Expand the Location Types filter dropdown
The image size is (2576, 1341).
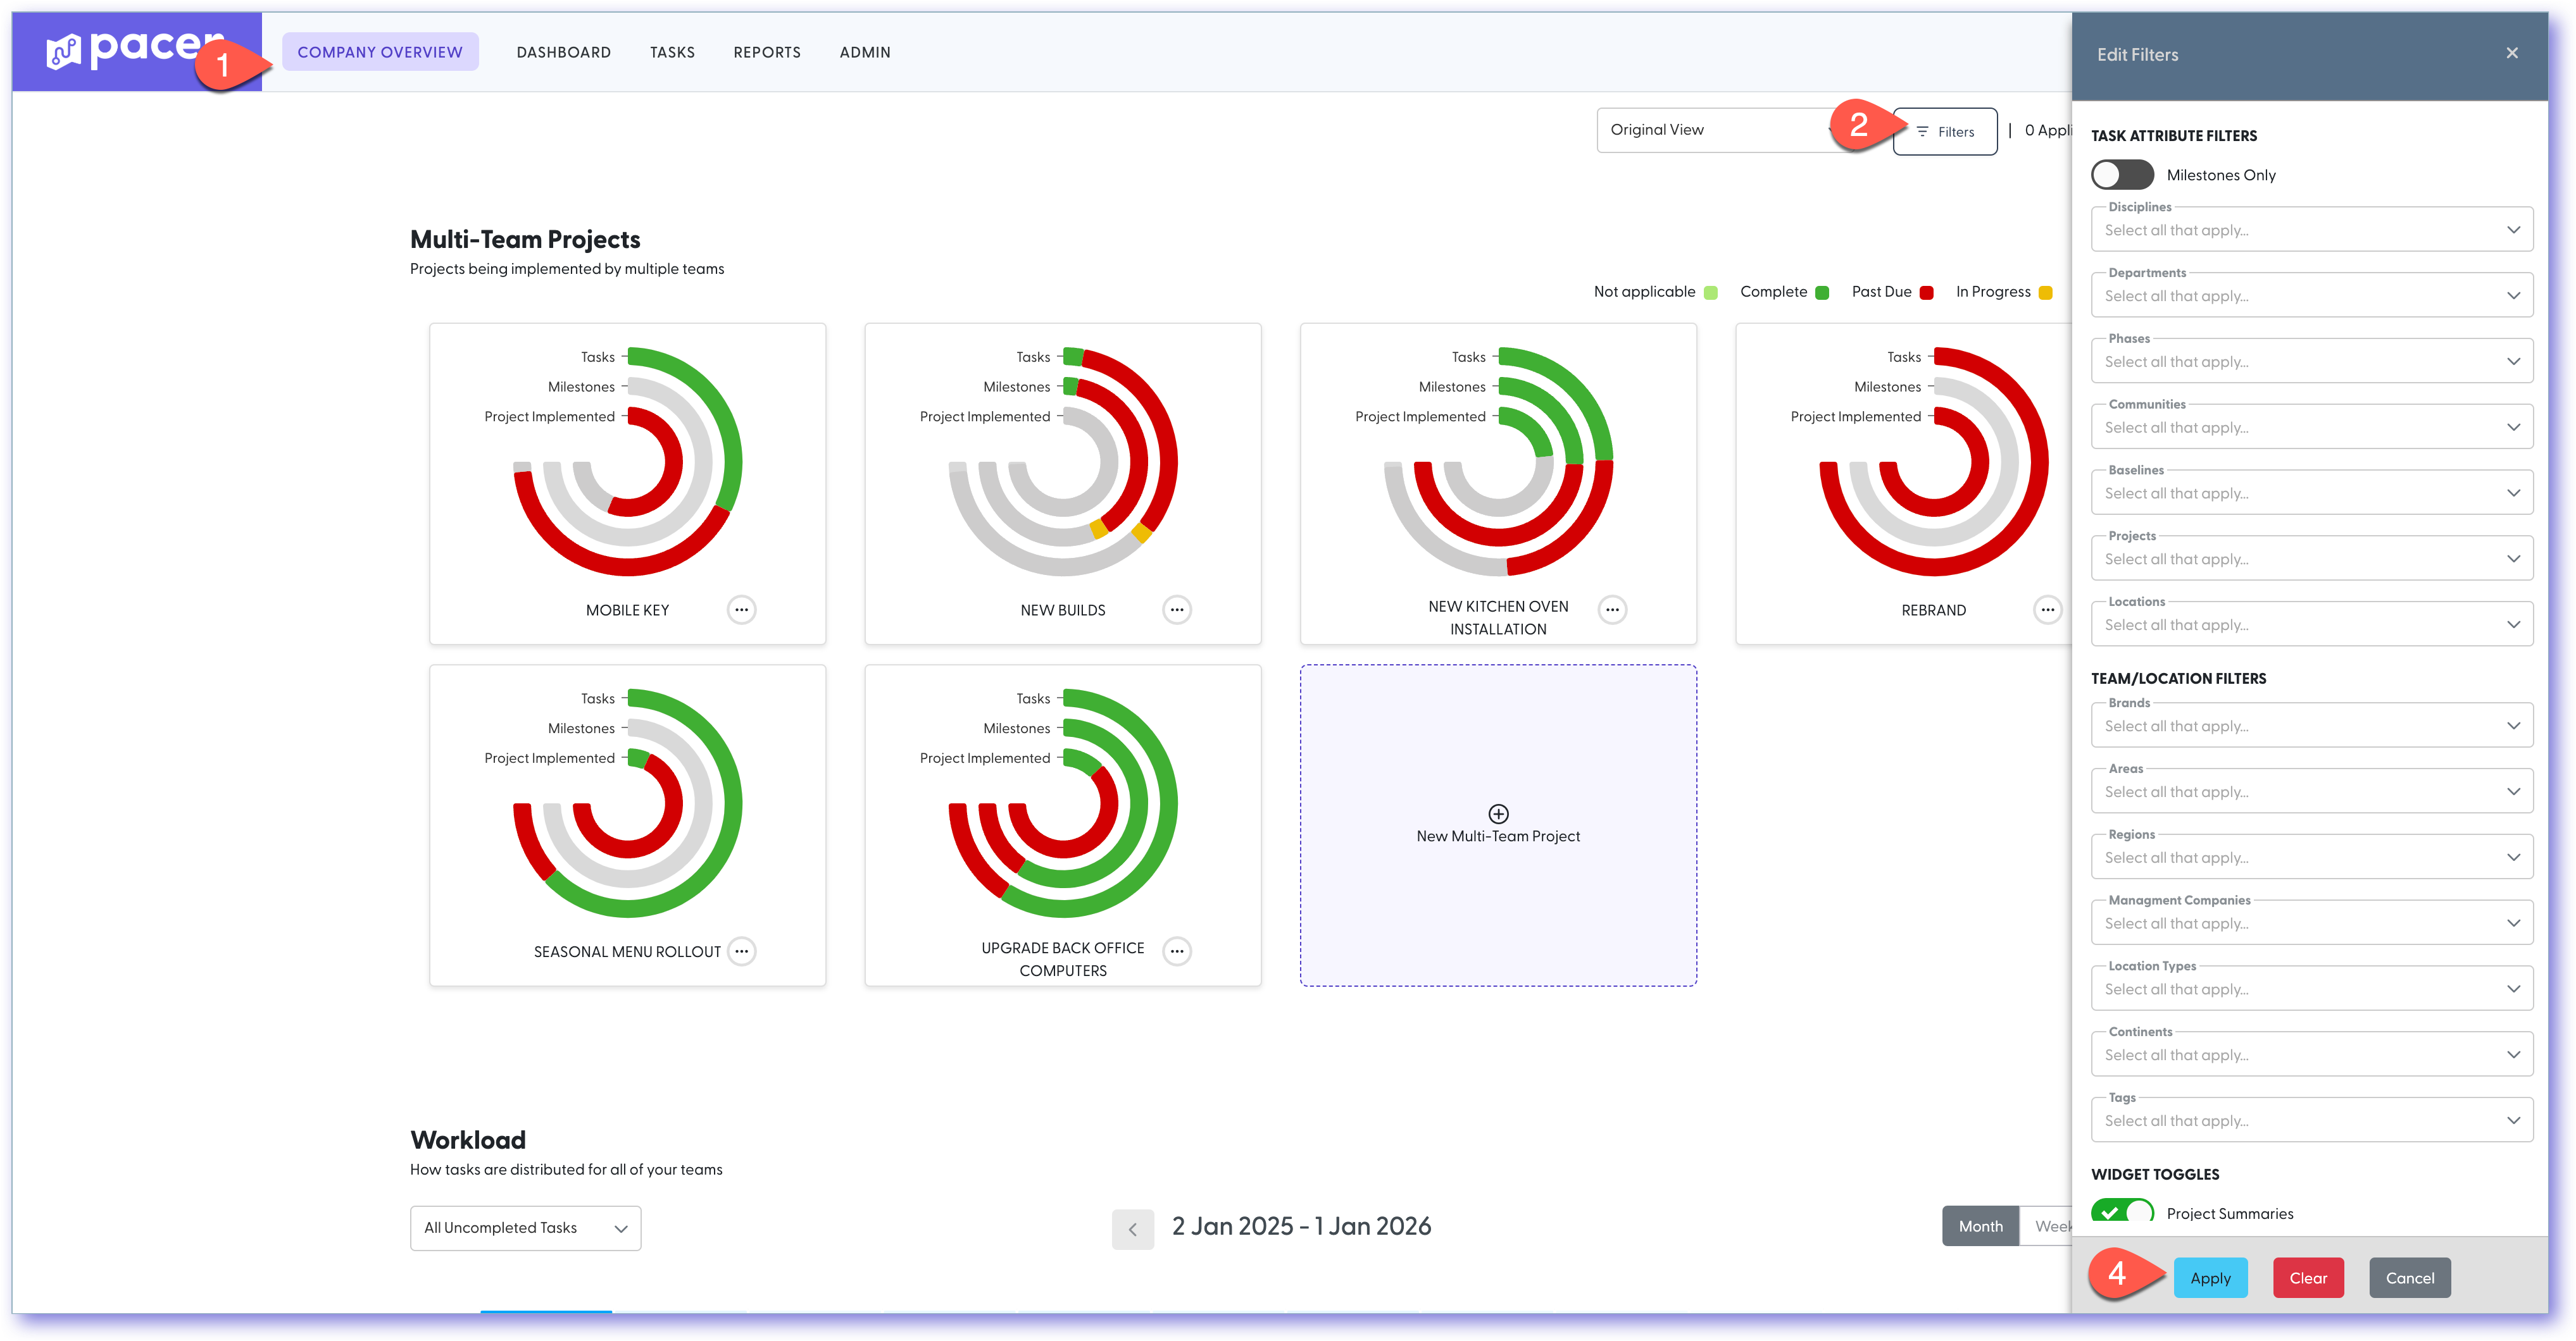click(x=2311, y=989)
